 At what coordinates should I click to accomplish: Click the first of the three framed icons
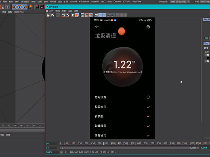[82, 15]
